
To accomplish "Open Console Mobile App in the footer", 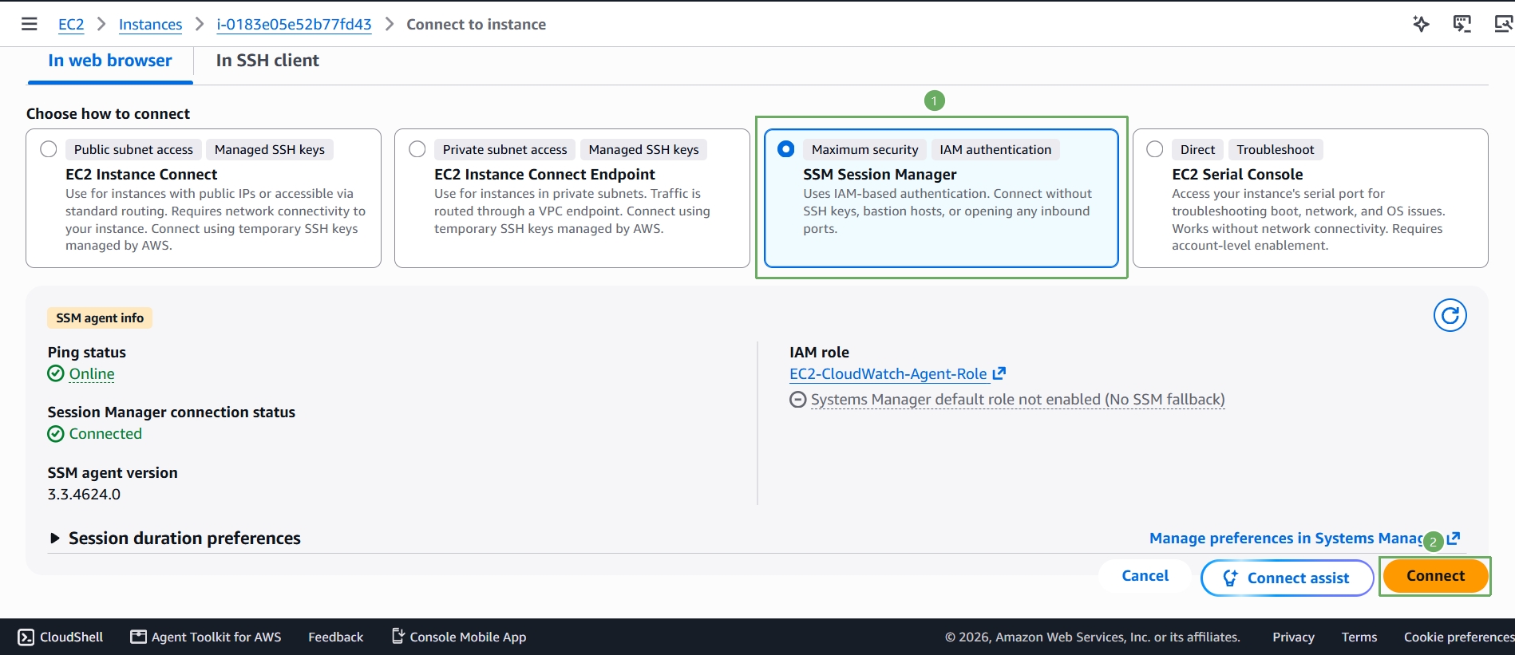I will pos(458,637).
